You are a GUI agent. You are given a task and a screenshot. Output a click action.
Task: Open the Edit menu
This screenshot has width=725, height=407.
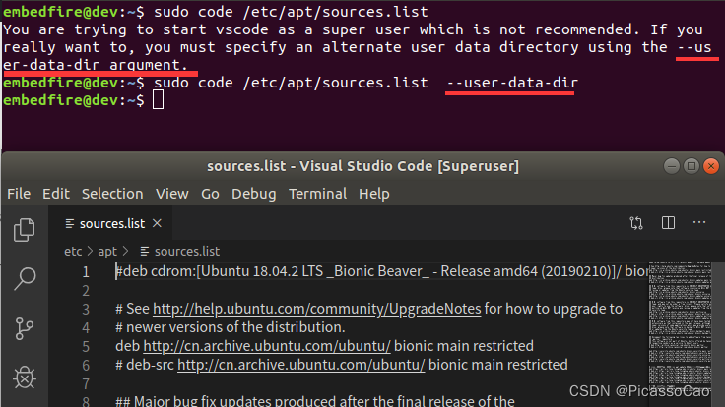pos(56,194)
